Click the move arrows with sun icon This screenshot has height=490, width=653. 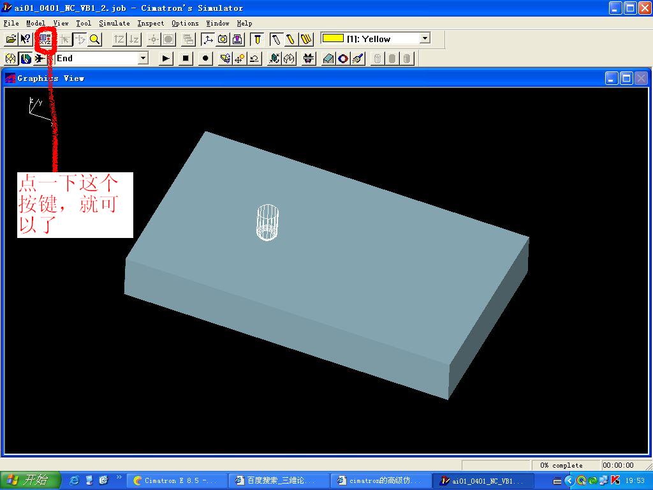240,58
